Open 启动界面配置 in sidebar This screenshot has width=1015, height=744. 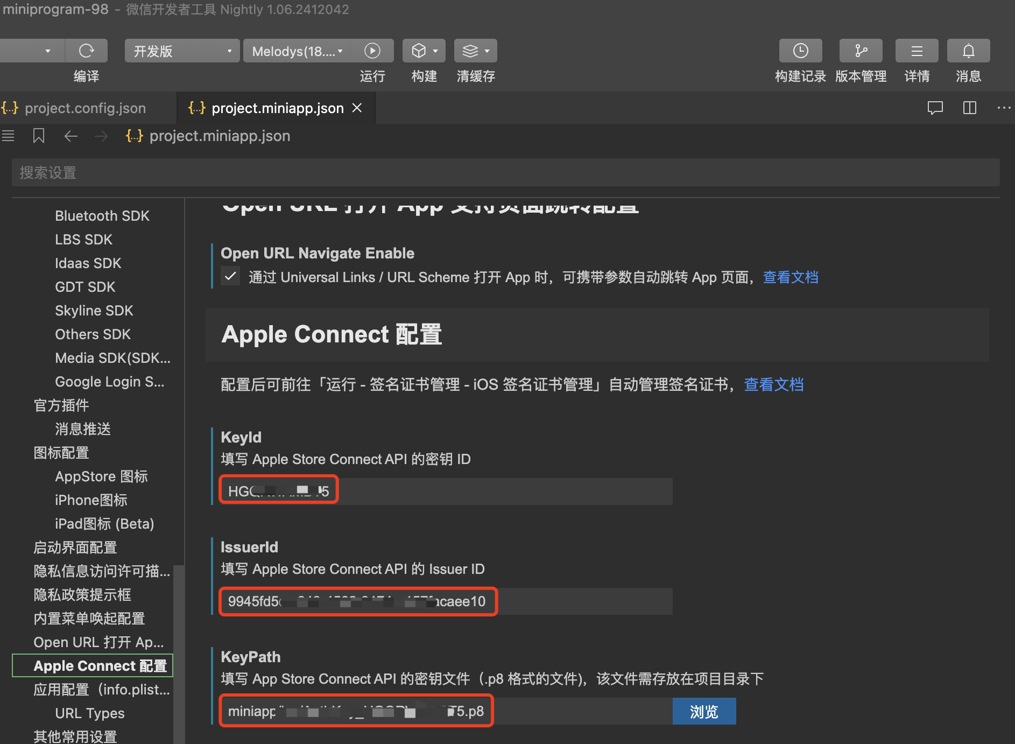click(x=75, y=548)
